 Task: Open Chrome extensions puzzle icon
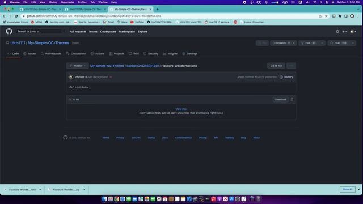point(340,16)
